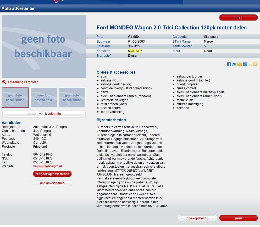260x227 pixels.
Task: Click the cruise control option
Action: (186, 88)
